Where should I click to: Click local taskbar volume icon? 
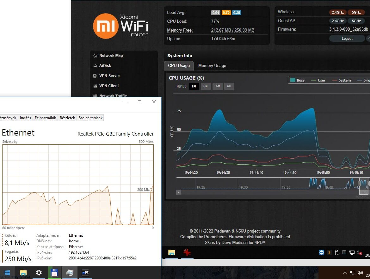tap(360, 273)
